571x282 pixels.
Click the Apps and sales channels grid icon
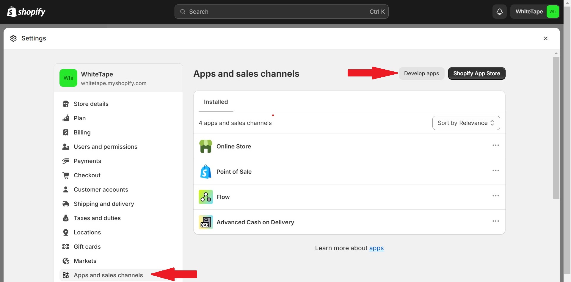point(66,275)
